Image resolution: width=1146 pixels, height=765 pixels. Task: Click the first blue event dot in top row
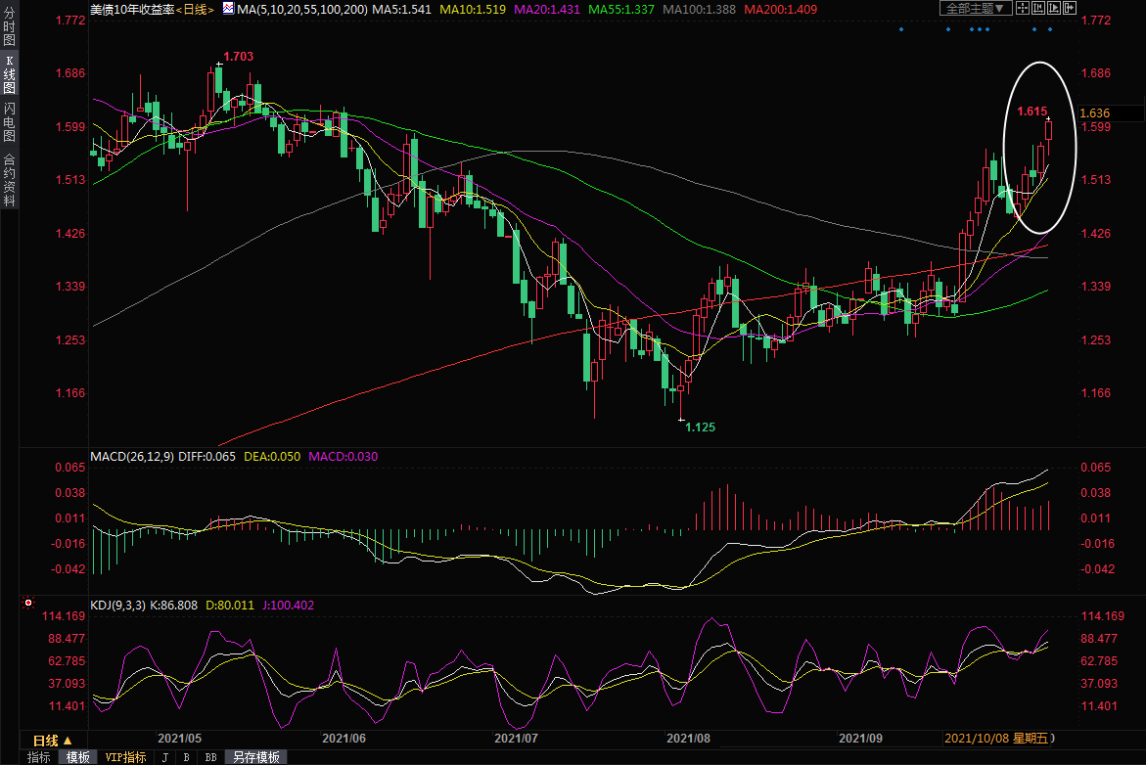click(x=901, y=28)
